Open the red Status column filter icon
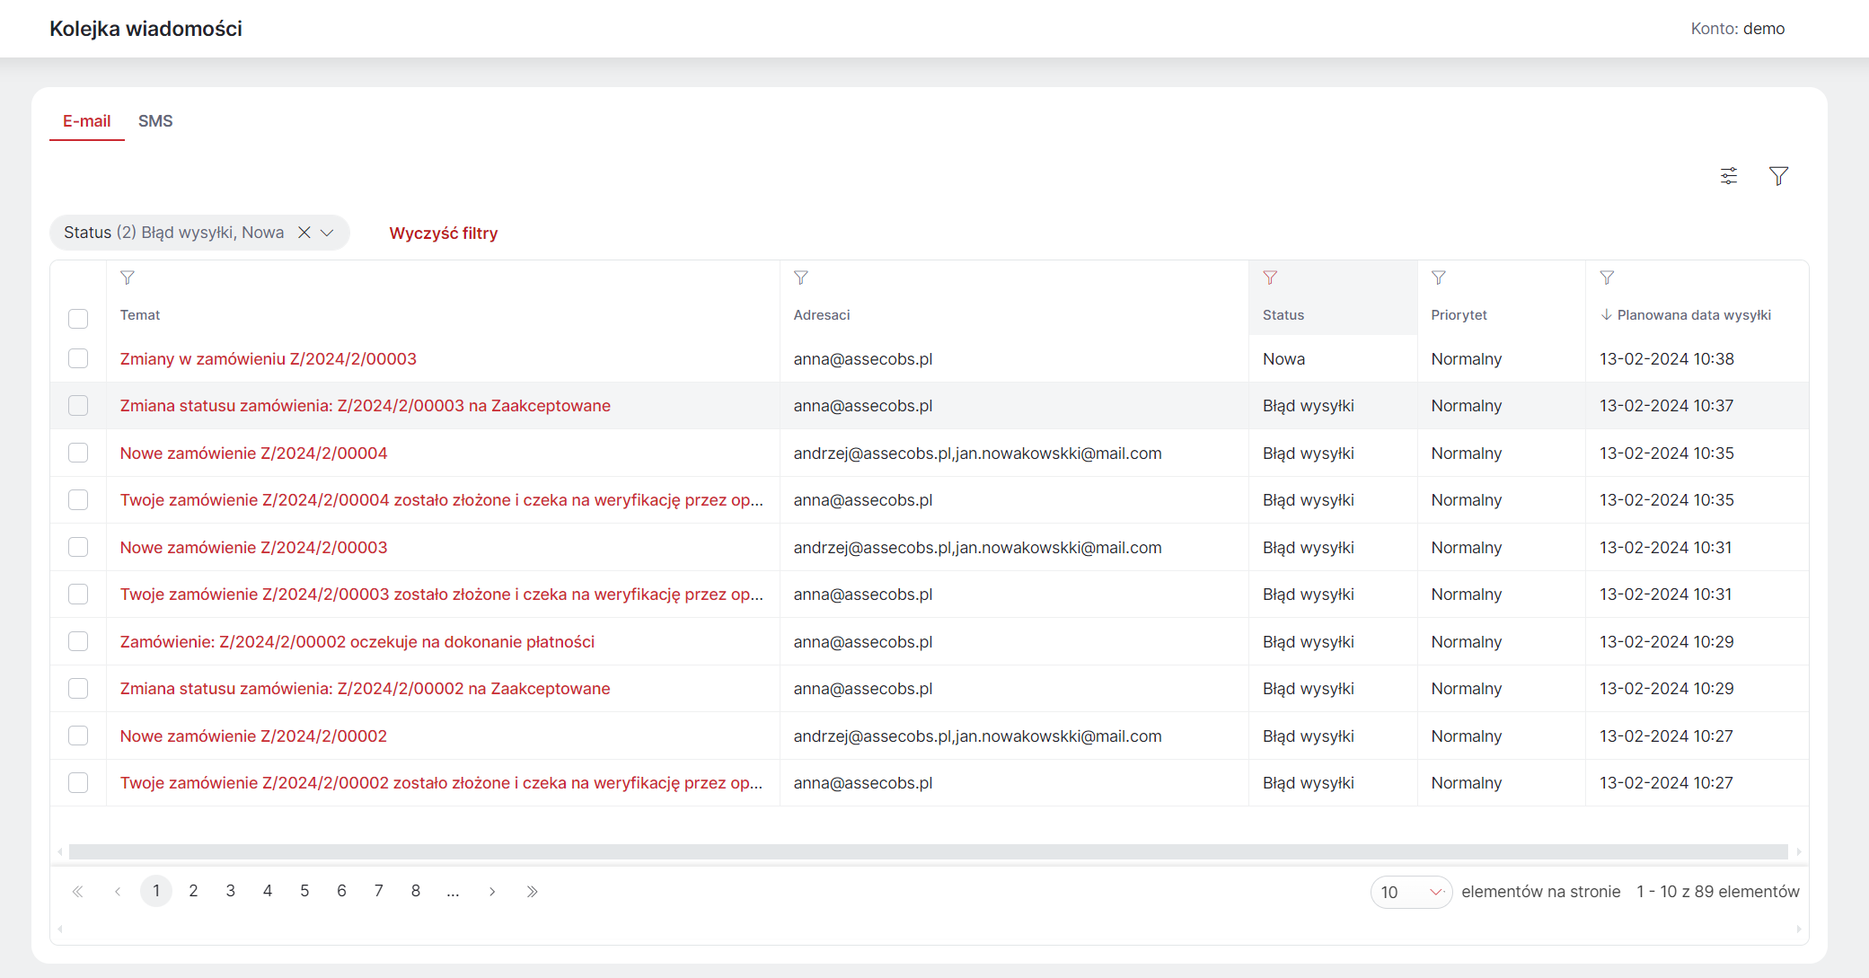 [1270, 278]
